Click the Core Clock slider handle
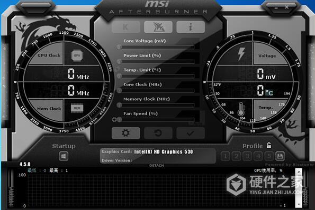The width and height of the screenshot is (315, 210). [119, 90]
